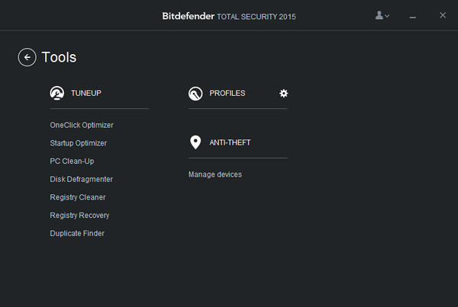Click the Bitdefender Total Security 2015 title

coord(229,15)
